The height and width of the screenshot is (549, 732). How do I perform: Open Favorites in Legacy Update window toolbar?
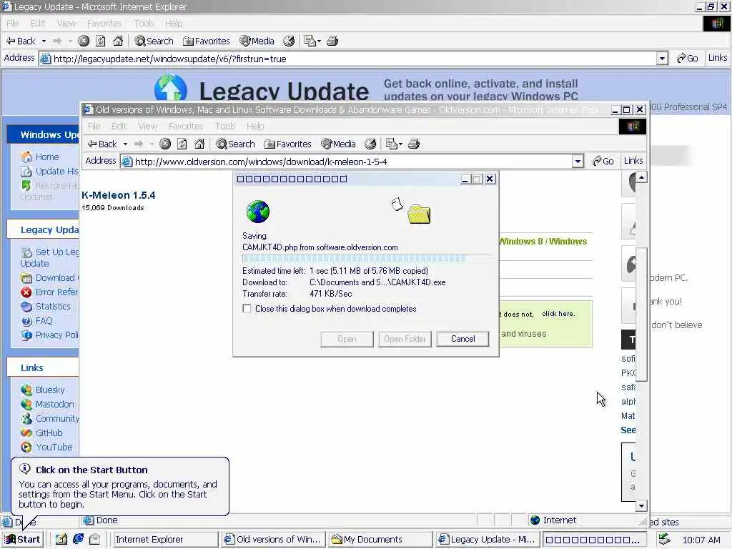(207, 41)
